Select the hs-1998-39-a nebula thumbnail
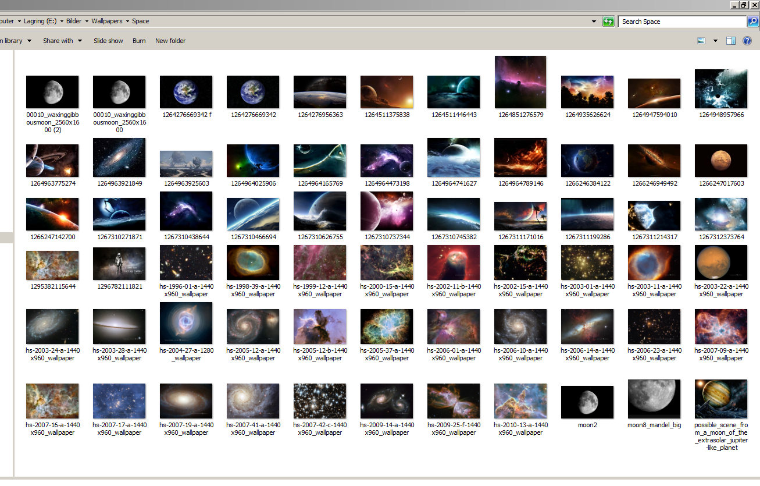 (253, 262)
